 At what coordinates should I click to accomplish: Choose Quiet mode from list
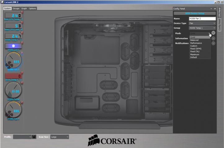click(x=200, y=37)
